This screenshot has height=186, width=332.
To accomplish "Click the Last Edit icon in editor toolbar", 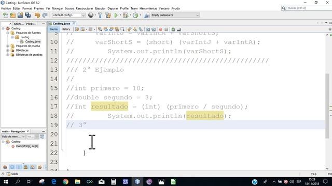I will pyautogui.click(x=77, y=29).
